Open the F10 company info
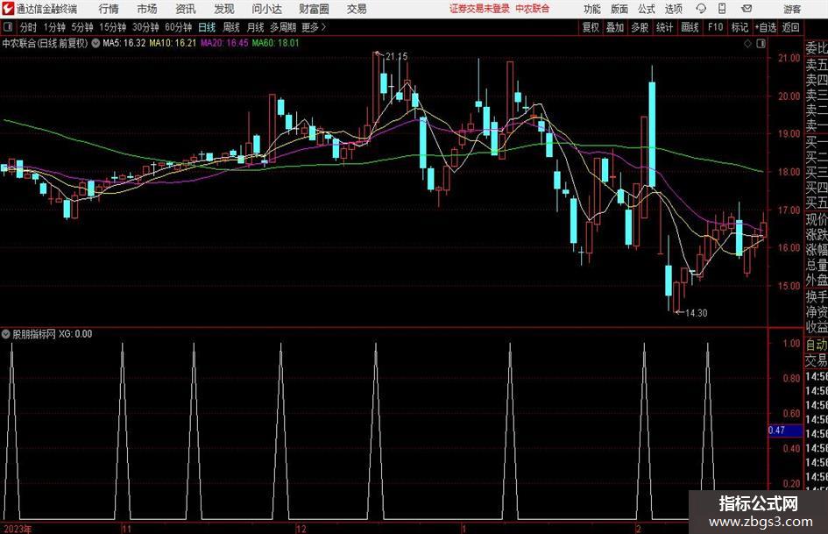This screenshot has height=534, width=828. click(716, 27)
